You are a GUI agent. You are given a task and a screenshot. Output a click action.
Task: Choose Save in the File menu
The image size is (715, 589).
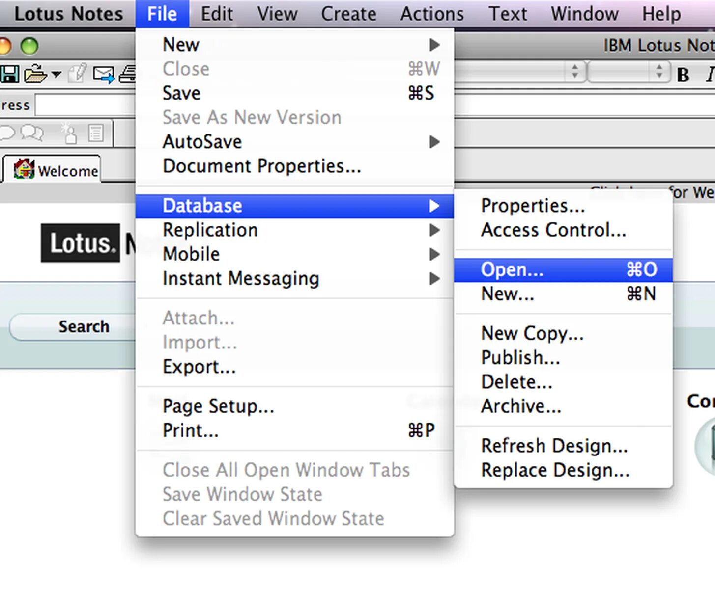(x=294, y=93)
